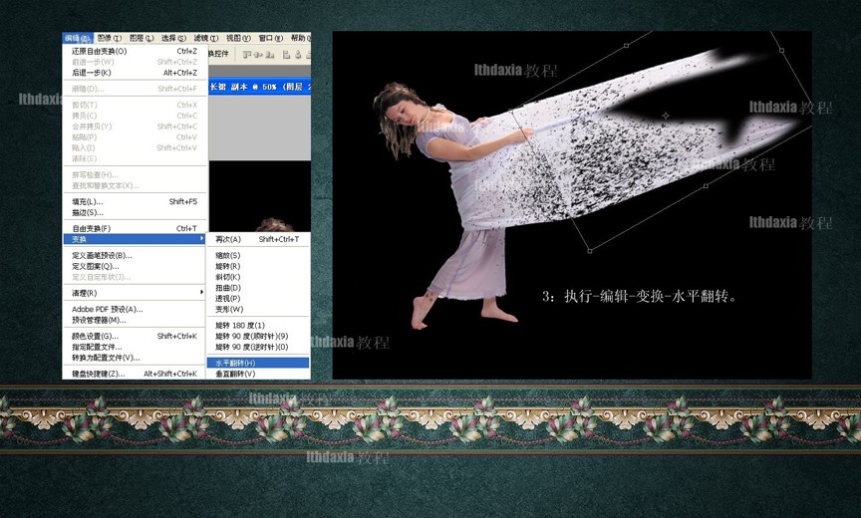861x518 pixels.
Task: Click the greyed 前进一步(W) entry
Action: click(x=135, y=62)
